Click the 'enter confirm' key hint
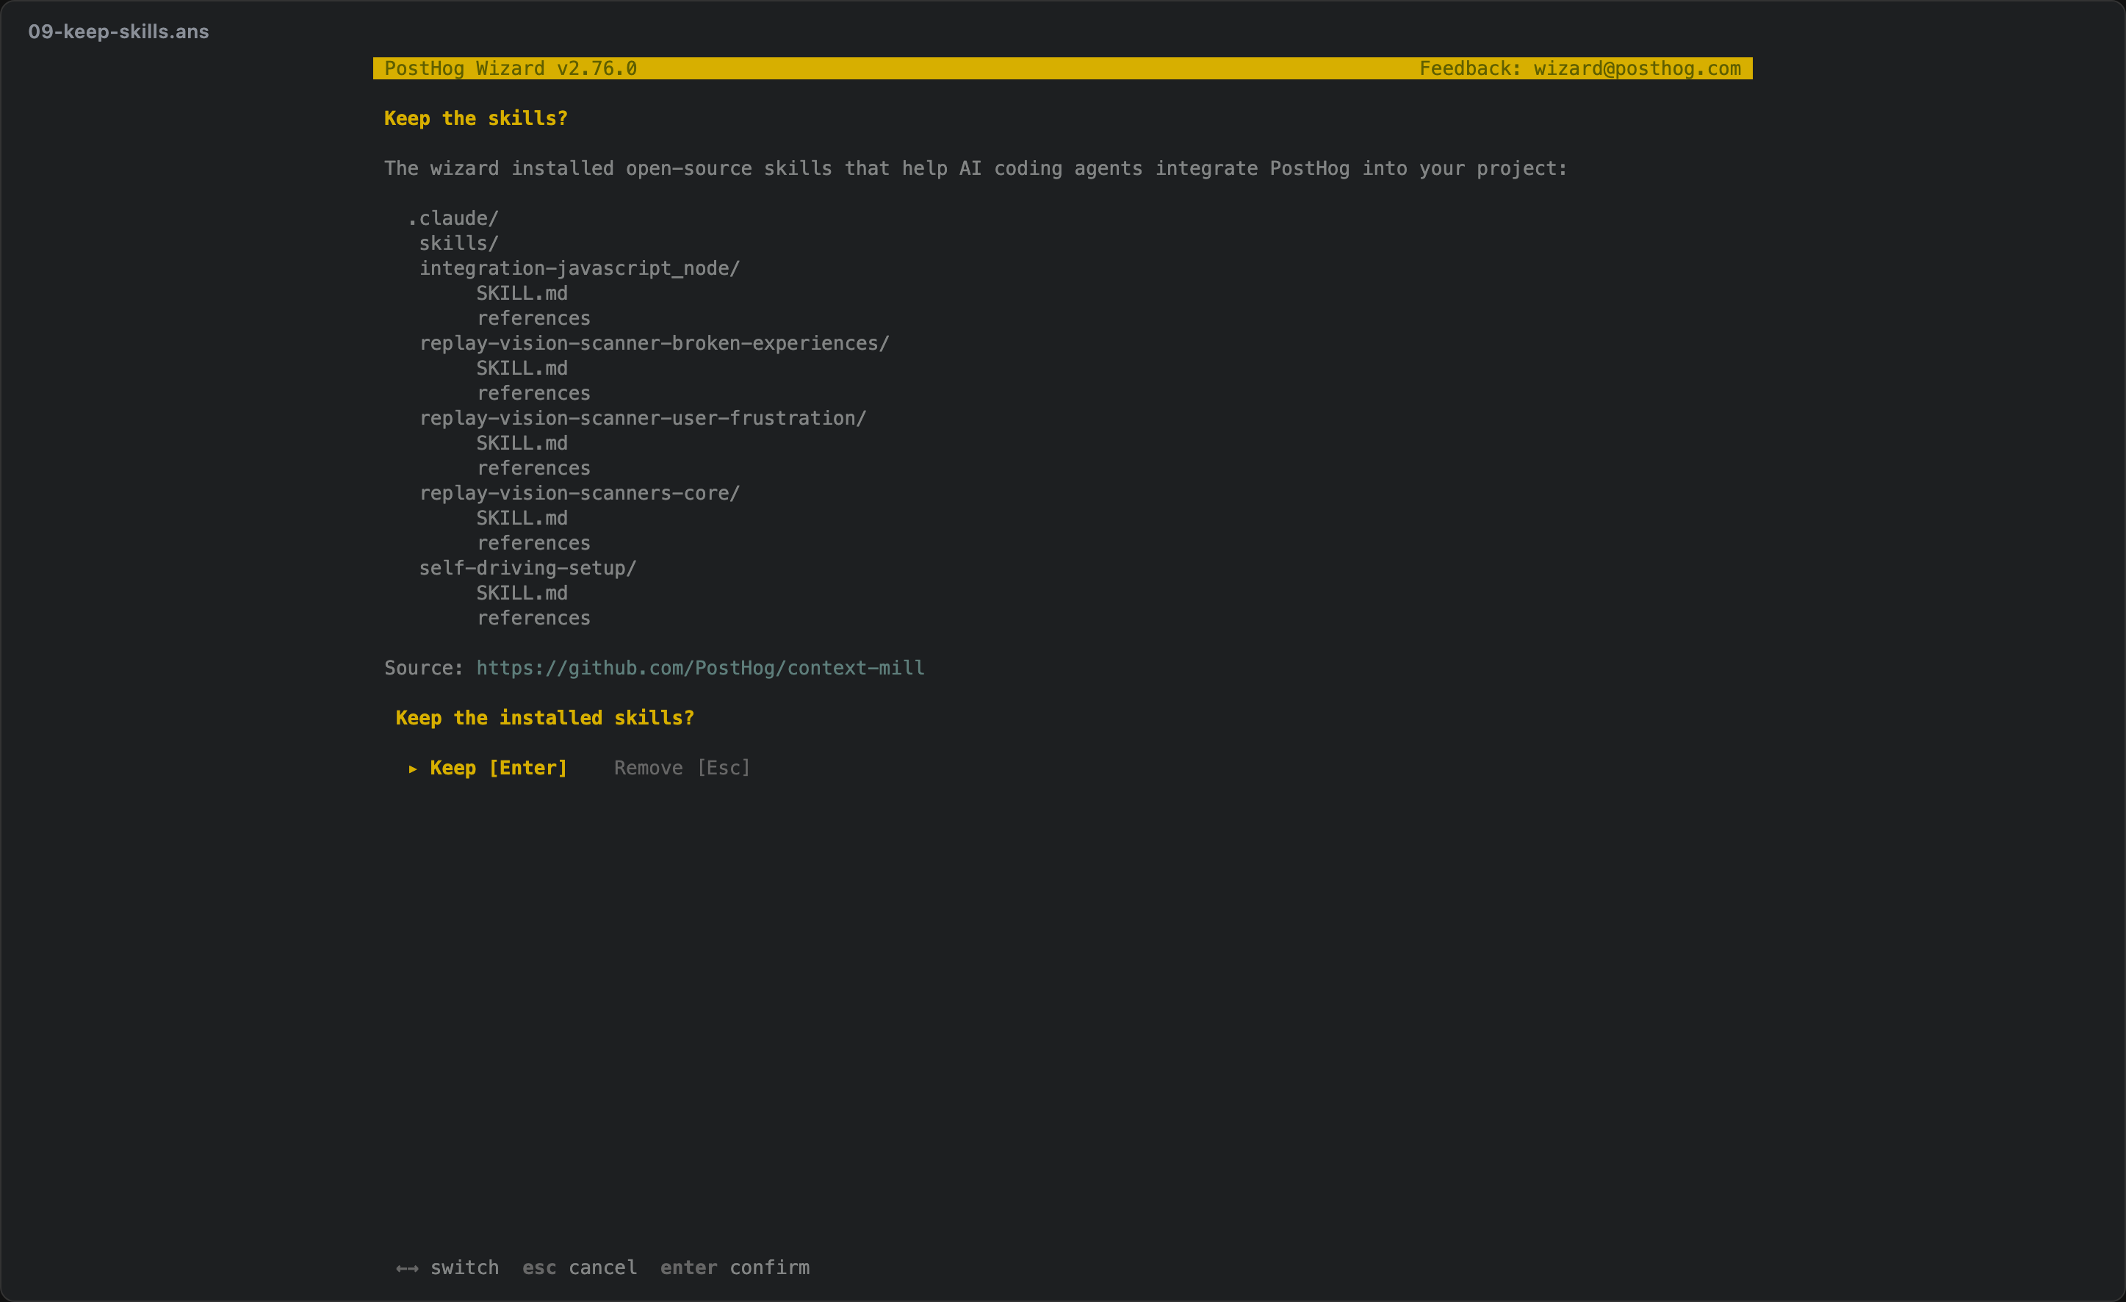Image resolution: width=2126 pixels, height=1302 pixels. (x=735, y=1267)
